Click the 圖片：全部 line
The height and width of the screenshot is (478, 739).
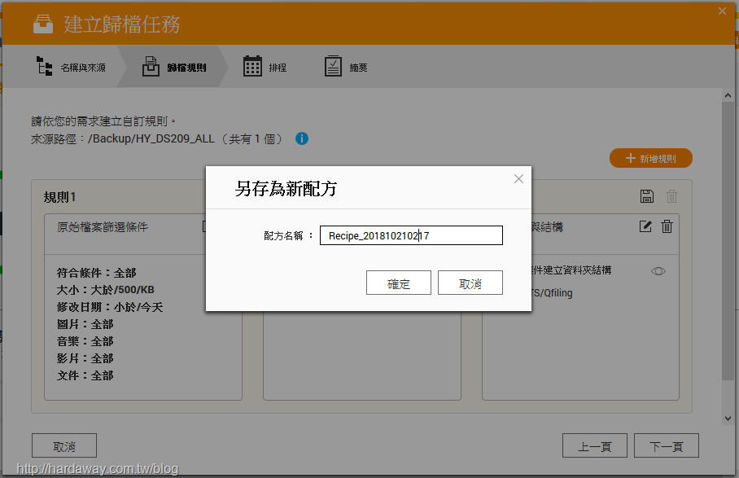[85, 324]
